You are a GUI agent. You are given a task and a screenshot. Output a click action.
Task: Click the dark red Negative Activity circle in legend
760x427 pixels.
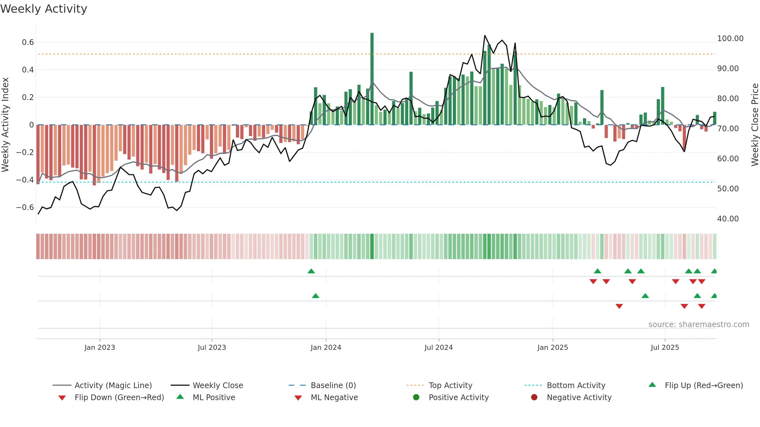534,397
